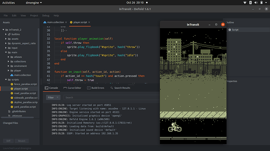Expand the builtins folder
Screen dimensions: 270x151
[x=6, y=34]
